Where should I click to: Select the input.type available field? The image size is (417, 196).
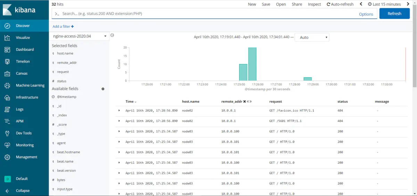pos(65,189)
